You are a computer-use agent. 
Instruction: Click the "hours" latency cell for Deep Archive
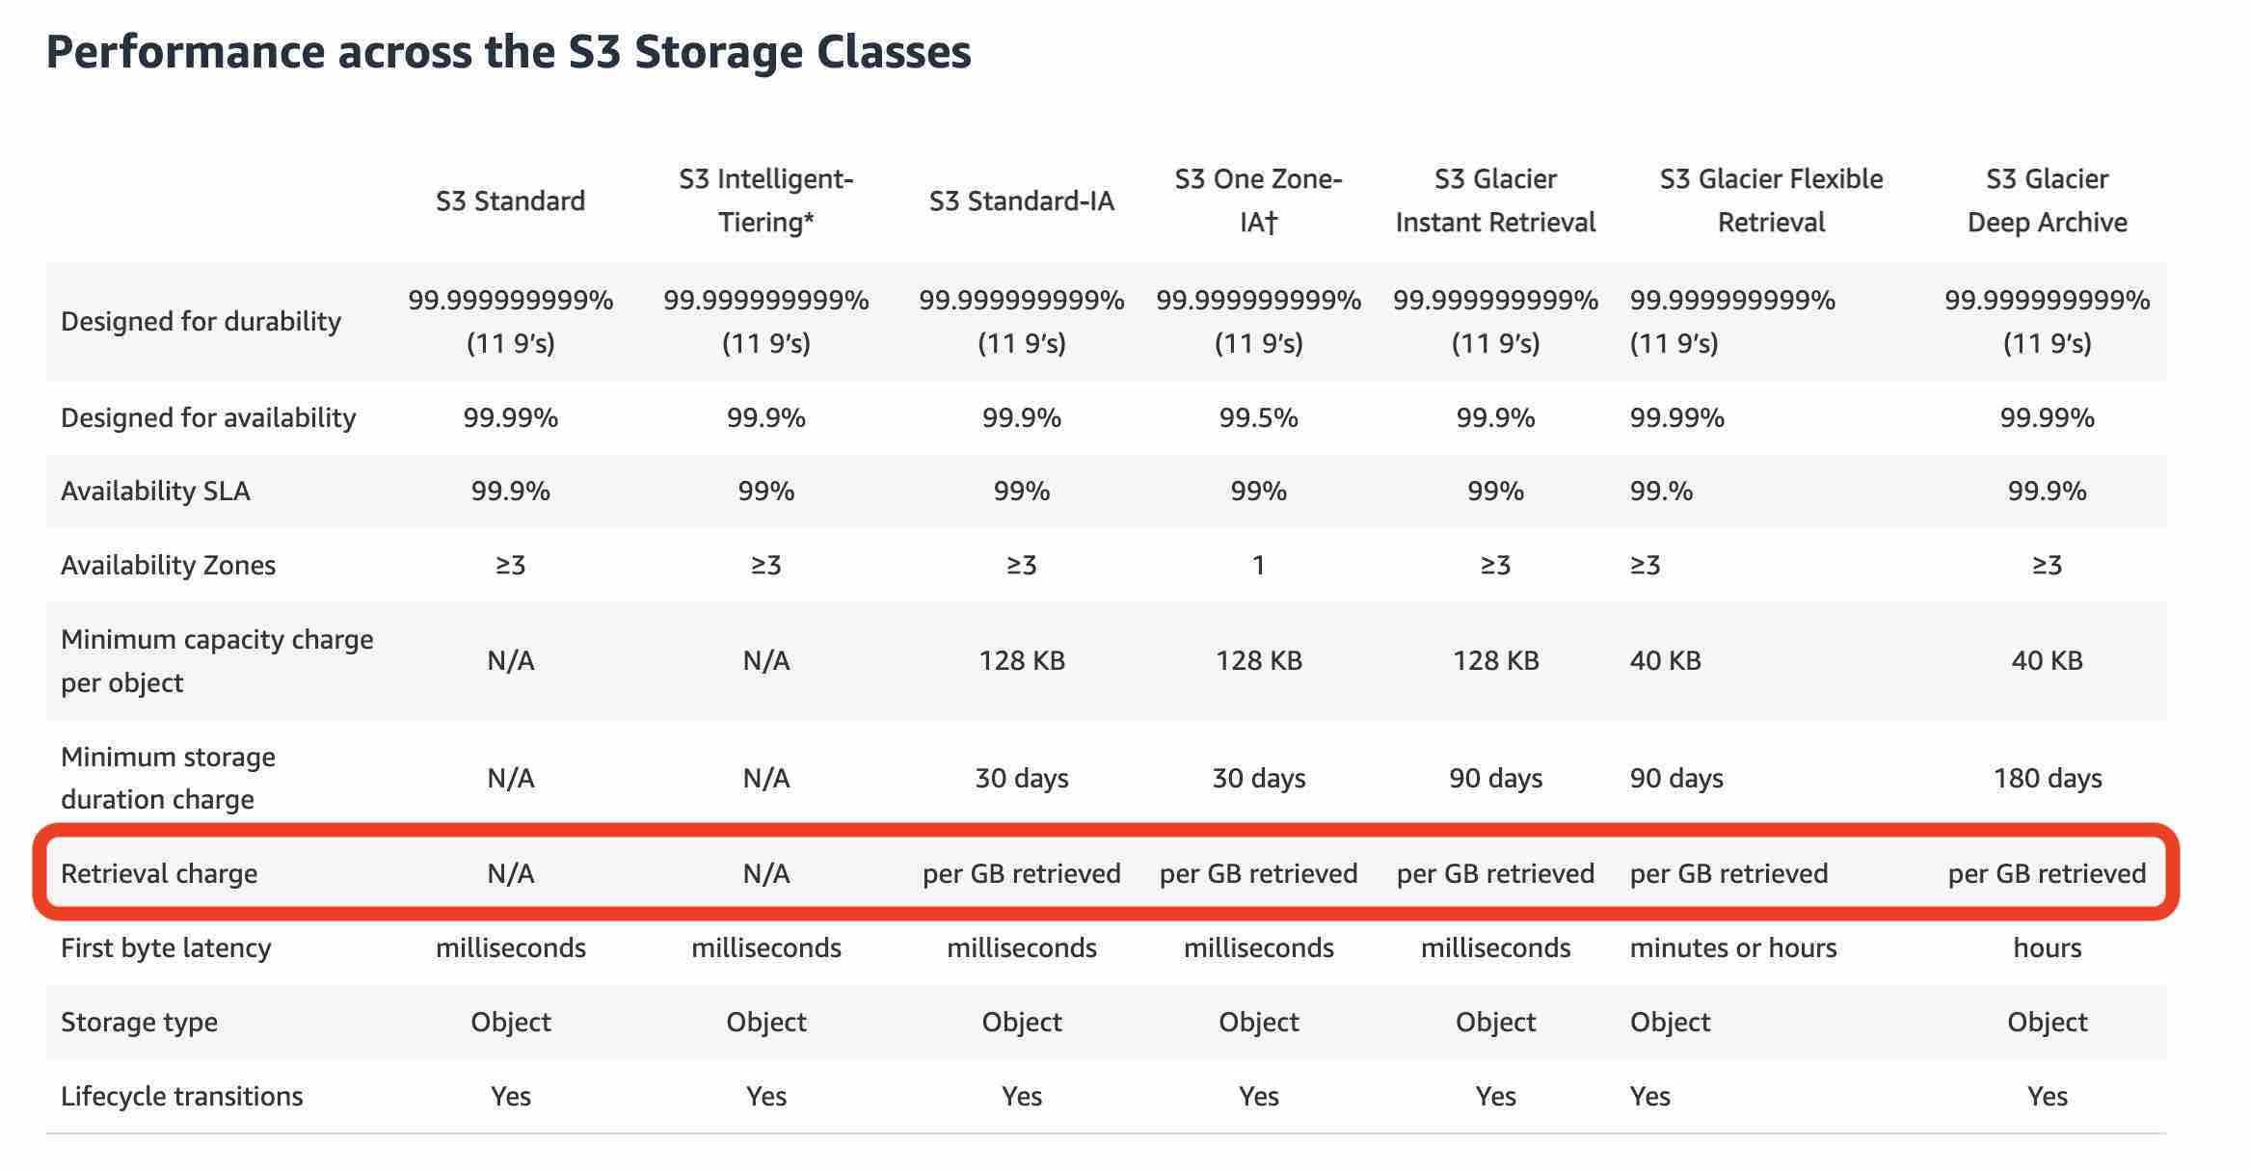pyautogui.click(x=2047, y=947)
